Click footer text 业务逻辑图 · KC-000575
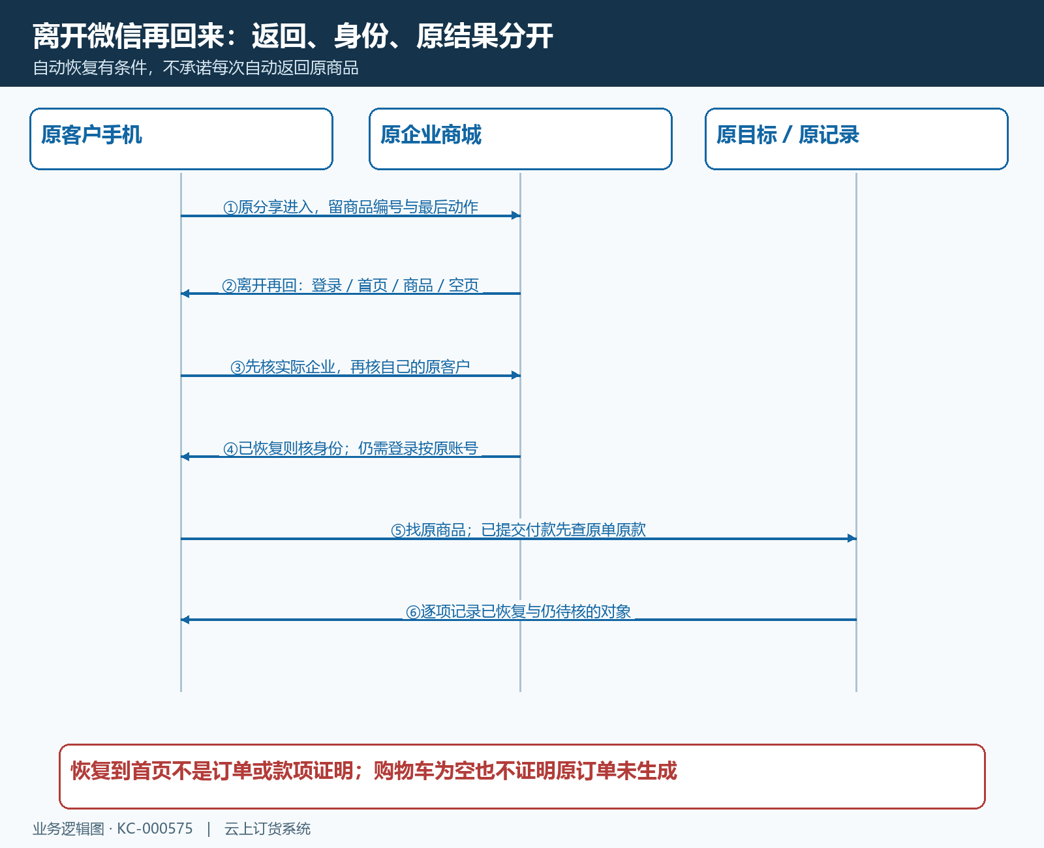This screenshot has height=848, width=1044. (113, 828)
